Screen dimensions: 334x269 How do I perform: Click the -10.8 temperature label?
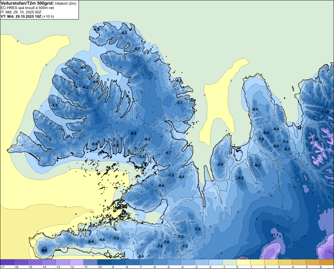325,112
